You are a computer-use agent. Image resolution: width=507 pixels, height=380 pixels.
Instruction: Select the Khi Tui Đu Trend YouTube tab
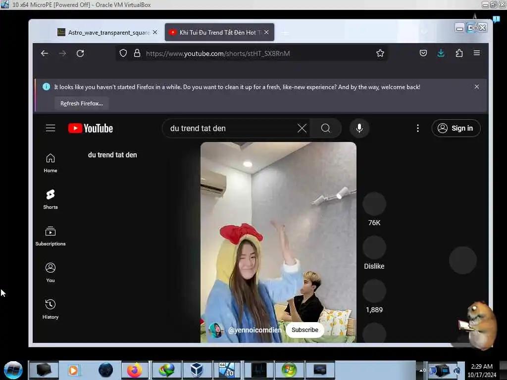pyautogui.click(x=219, y=32)
